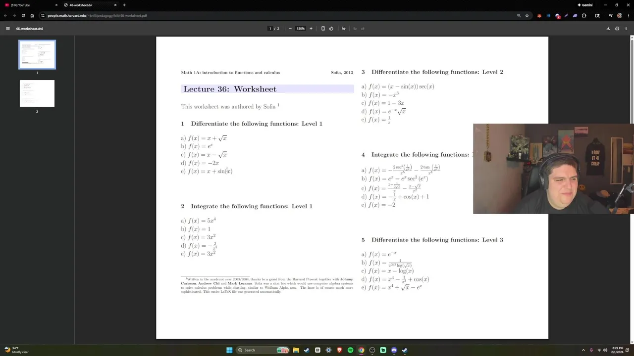
Task: Open the Chrome extensions puzzle icon
Action: pos(584,15)
